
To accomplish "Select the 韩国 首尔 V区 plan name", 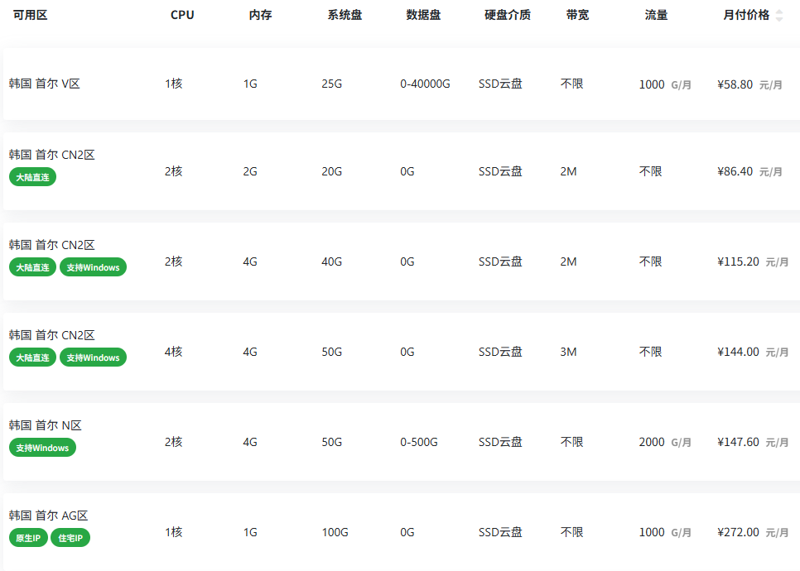I will (45, 84).
